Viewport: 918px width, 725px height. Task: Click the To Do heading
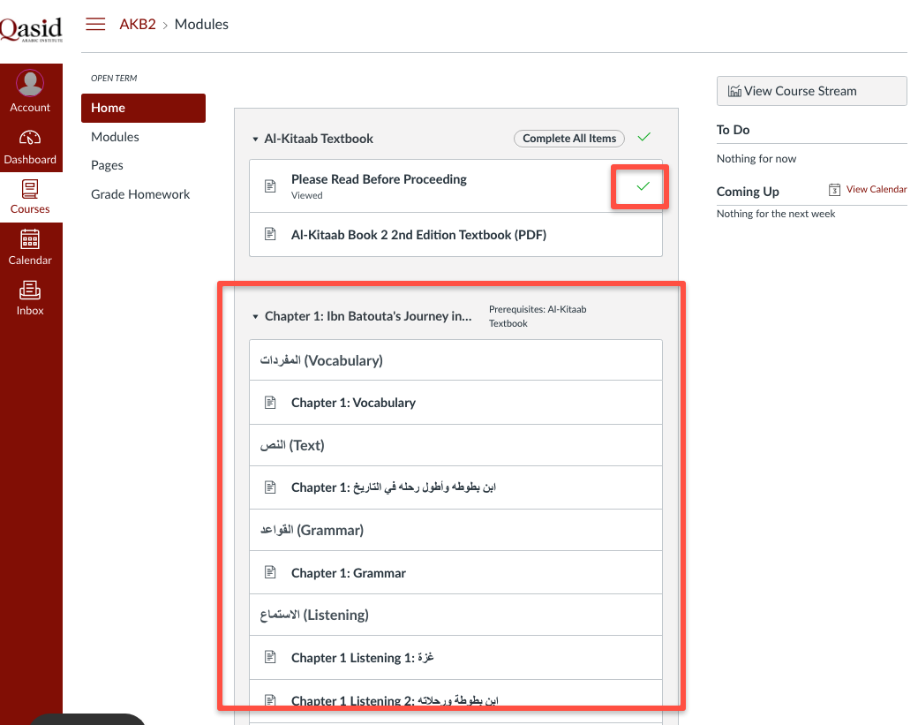(733, 130)
